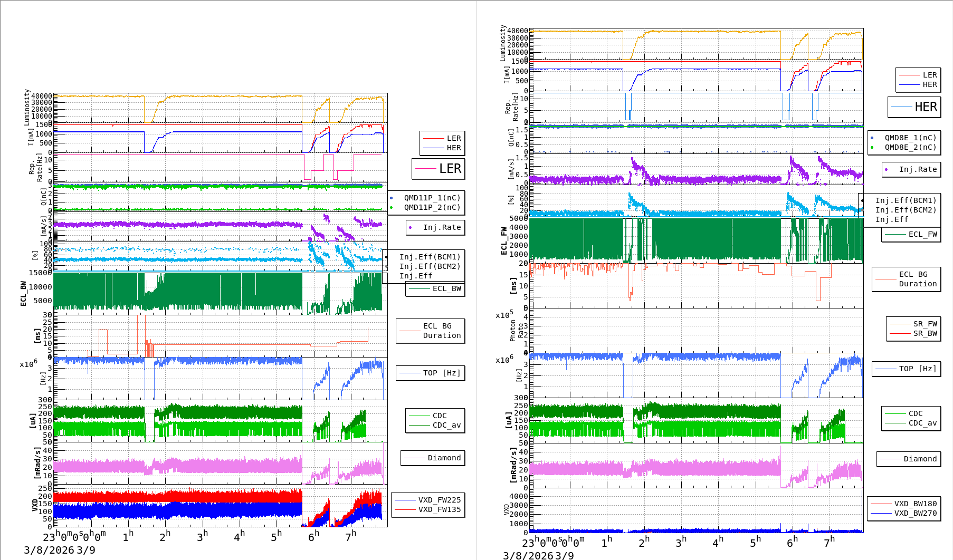Select the SR_FW legend entry

(925, 324)
